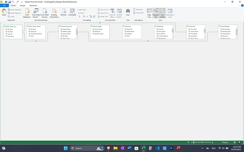Toggle the Show Hidden button

(x=162, y=13)
